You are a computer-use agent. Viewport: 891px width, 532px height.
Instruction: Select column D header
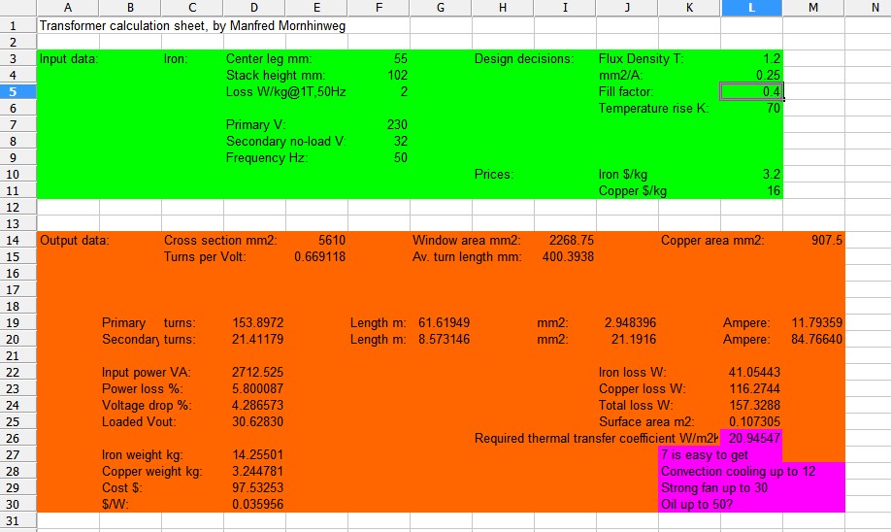tap(254, 8)
